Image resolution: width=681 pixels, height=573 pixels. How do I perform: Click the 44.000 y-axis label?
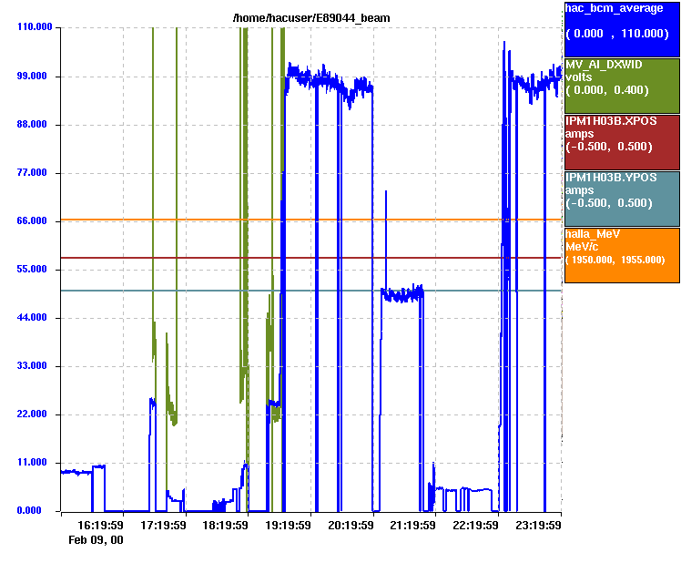[36, 318]
